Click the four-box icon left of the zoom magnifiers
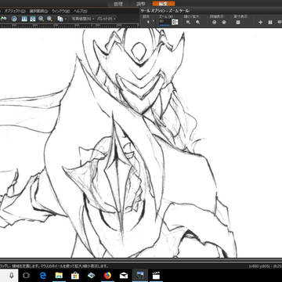This screenshot has width=282, height=282. point(32,19)
